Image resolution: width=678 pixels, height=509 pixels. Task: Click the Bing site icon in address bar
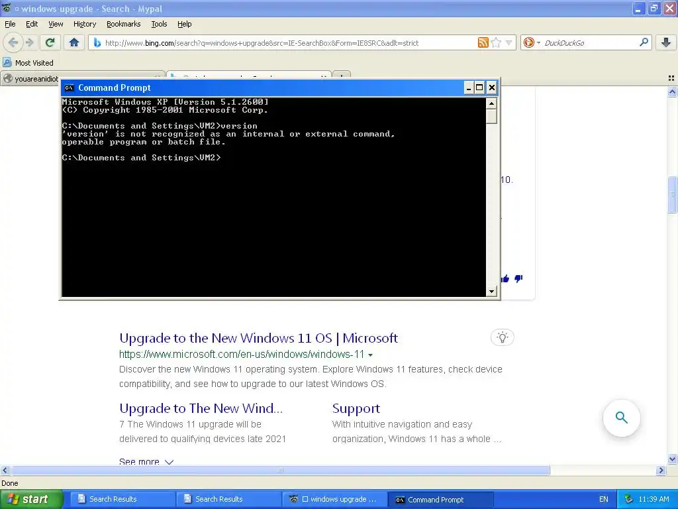(x=97, y=43)
